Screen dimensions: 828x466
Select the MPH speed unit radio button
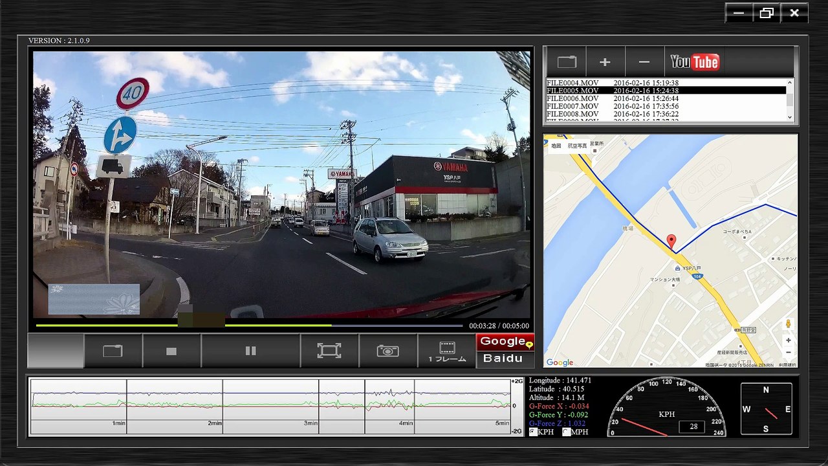[x=566, y=432]
